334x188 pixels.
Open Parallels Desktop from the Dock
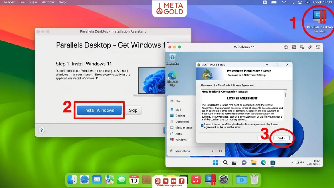(x=210, y=180)
